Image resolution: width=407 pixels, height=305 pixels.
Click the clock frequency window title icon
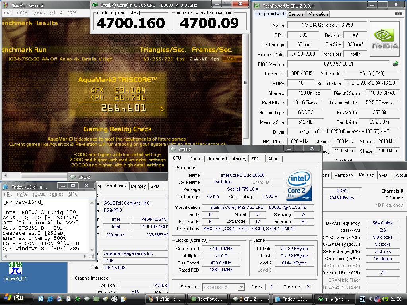[x=95, y=5]
